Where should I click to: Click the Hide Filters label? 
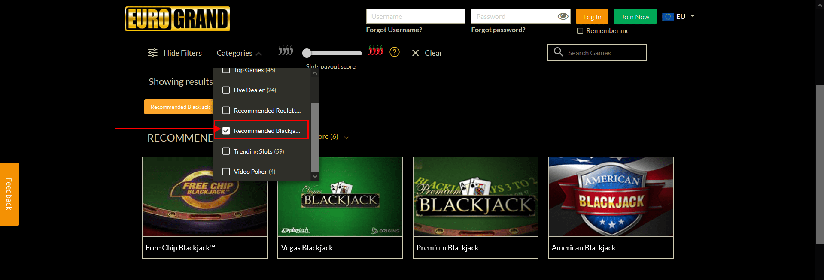tap(182, 53)
